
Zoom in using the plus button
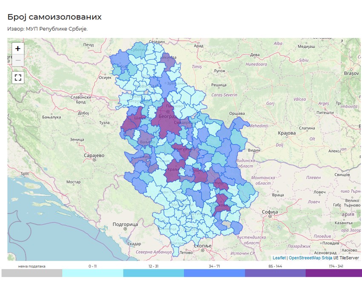pos(17,49)
